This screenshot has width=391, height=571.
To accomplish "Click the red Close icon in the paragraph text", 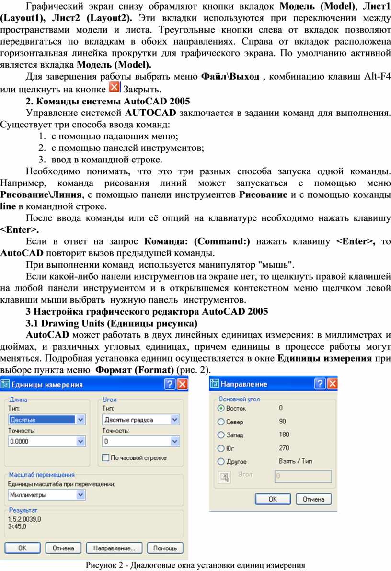I will click(115, 87).
